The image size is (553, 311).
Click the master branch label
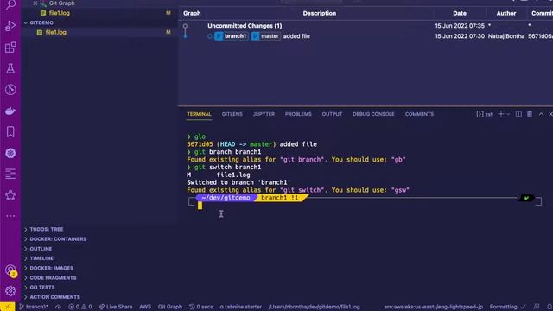click(x=266, y=36)
